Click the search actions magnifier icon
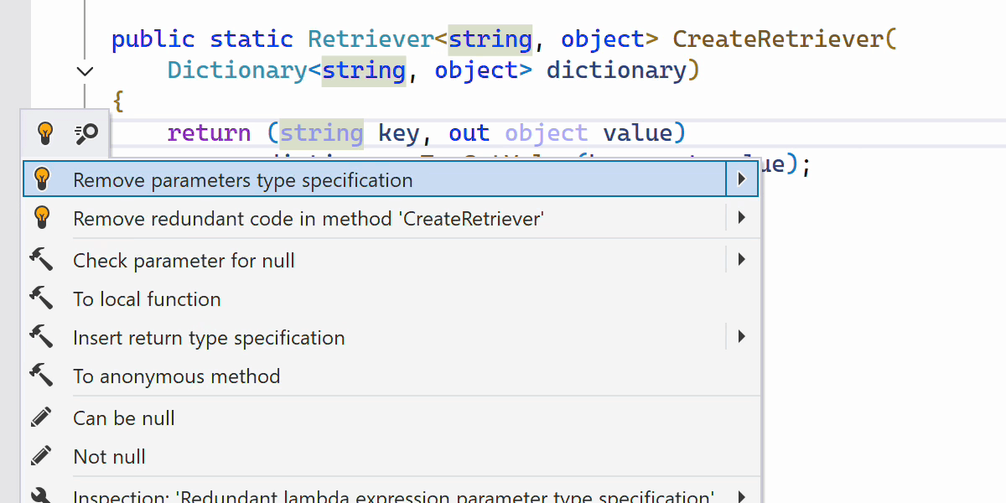1006x503 pixels. click(86, 132)
